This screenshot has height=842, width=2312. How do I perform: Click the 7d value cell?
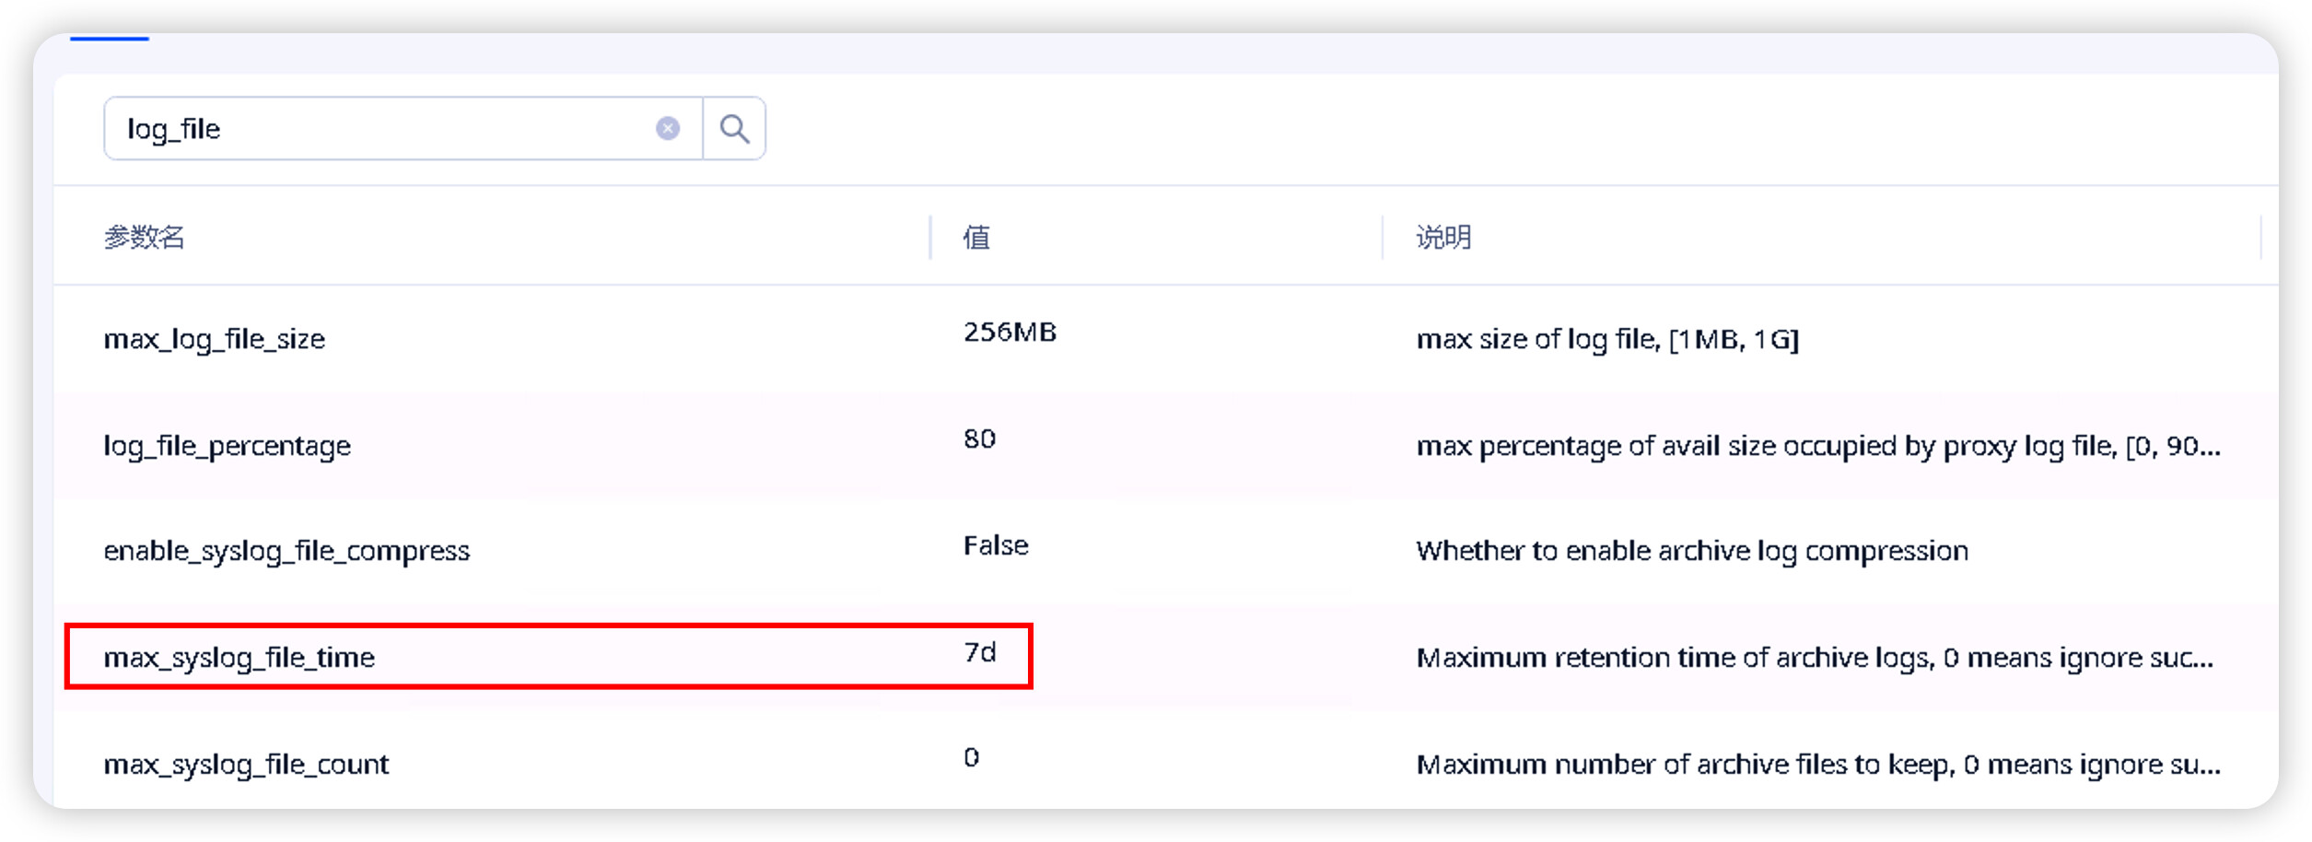coord(980,652)
